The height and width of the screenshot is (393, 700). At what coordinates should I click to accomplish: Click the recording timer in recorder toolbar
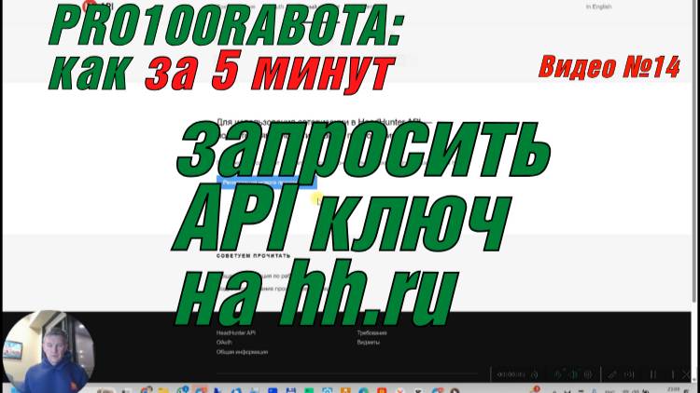pyautogui.click(x=511, y=374)
